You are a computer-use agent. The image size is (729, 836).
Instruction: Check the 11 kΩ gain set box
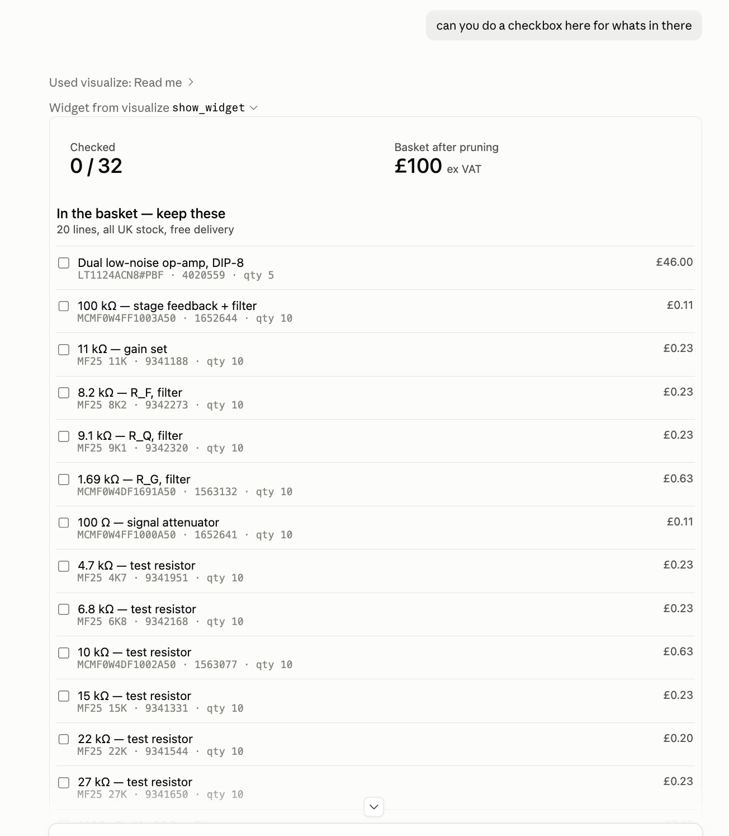pyautogui.click(x=64, y=350)
